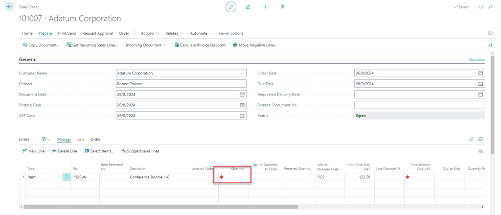This screenshot has width=501, height=215.
Task: Open the Order Date calendar picker
Action: coord(480,73)
